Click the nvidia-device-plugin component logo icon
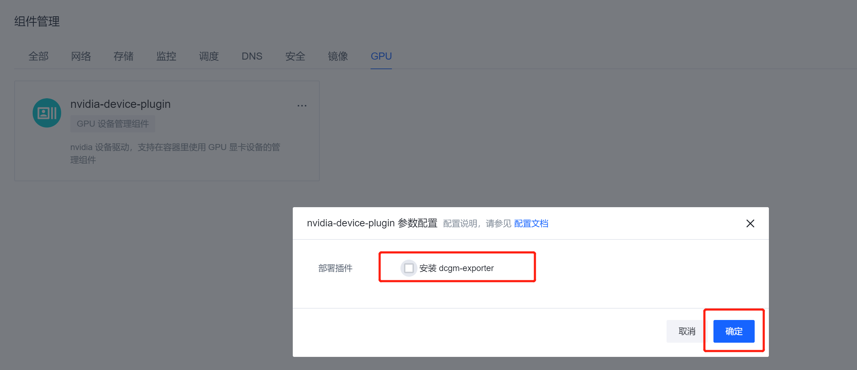Viewport: 857px width, 370px height. click(47, 112)
